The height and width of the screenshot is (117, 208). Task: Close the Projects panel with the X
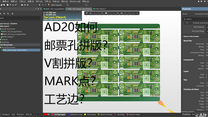click(x=41, y=9)
